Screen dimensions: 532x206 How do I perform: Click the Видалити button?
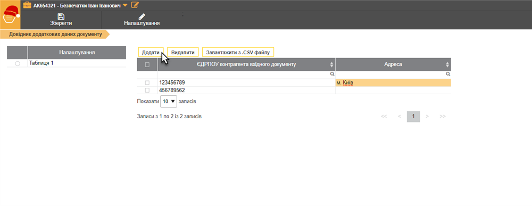click(183, 52)
